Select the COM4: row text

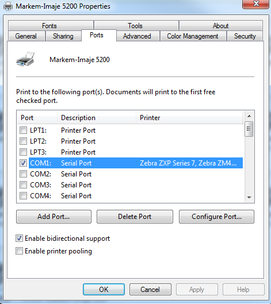point(41,196)
